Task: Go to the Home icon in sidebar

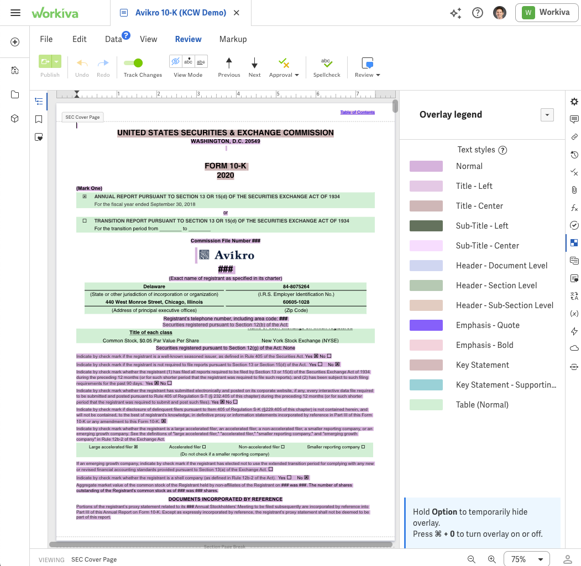Action: pos(15,70)
